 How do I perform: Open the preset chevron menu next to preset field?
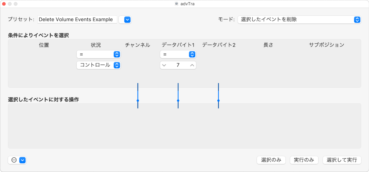[125, 19]
